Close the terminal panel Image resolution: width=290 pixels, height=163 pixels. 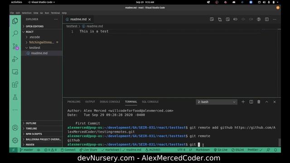tap(275, 102)
